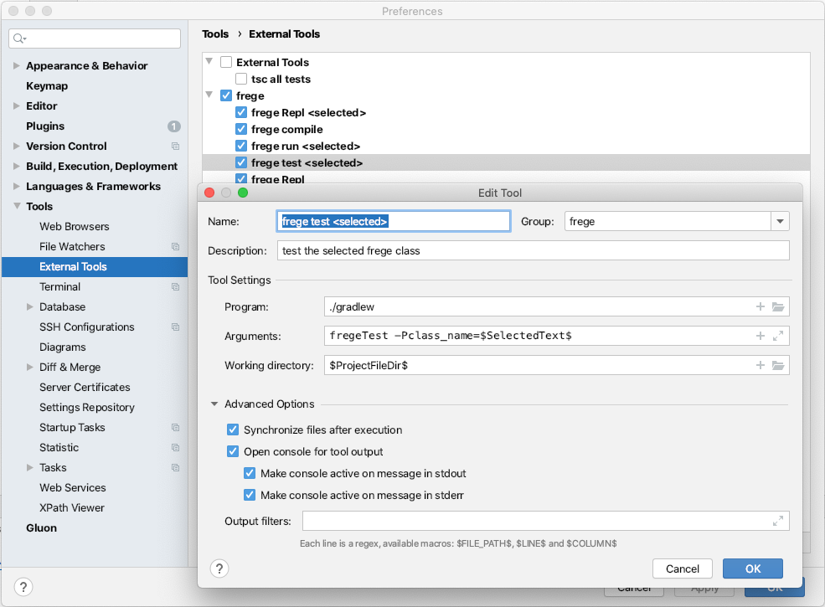Click the browse folder icon for Working directory
Image resolution: width=825 pixels, height=607 pixels.
(777, 365)
